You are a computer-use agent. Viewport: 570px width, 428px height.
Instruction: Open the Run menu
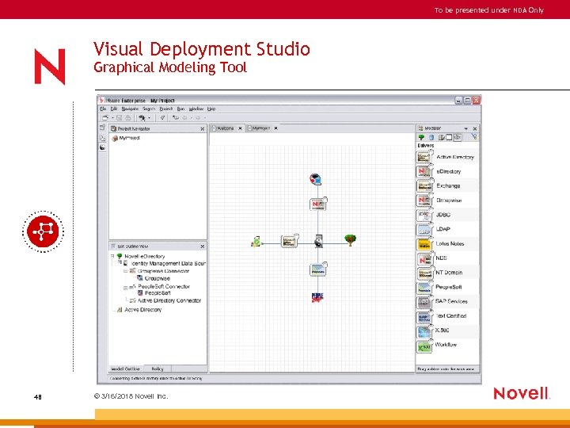(180, 109)
